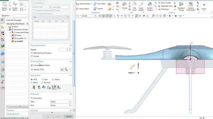Activate the Reflection analysis tool
213x119 pixels.
pos(163,9)
